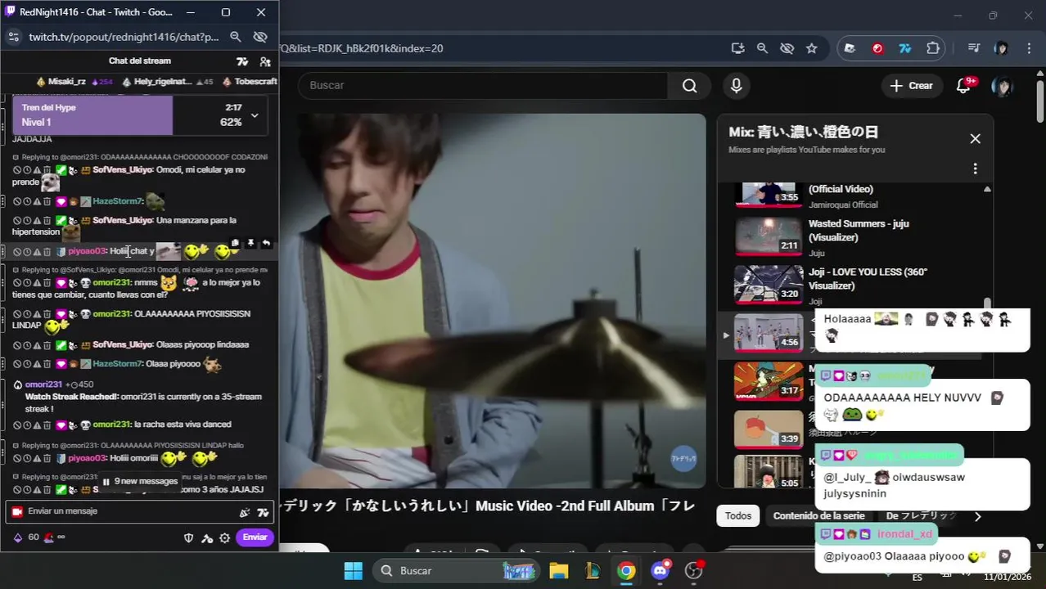View site information in Twitch popout address bar
Screen dimensions: 1046x589
tap(13, 37)
